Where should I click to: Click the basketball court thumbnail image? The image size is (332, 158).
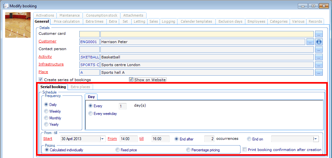[x=18, y=25]
